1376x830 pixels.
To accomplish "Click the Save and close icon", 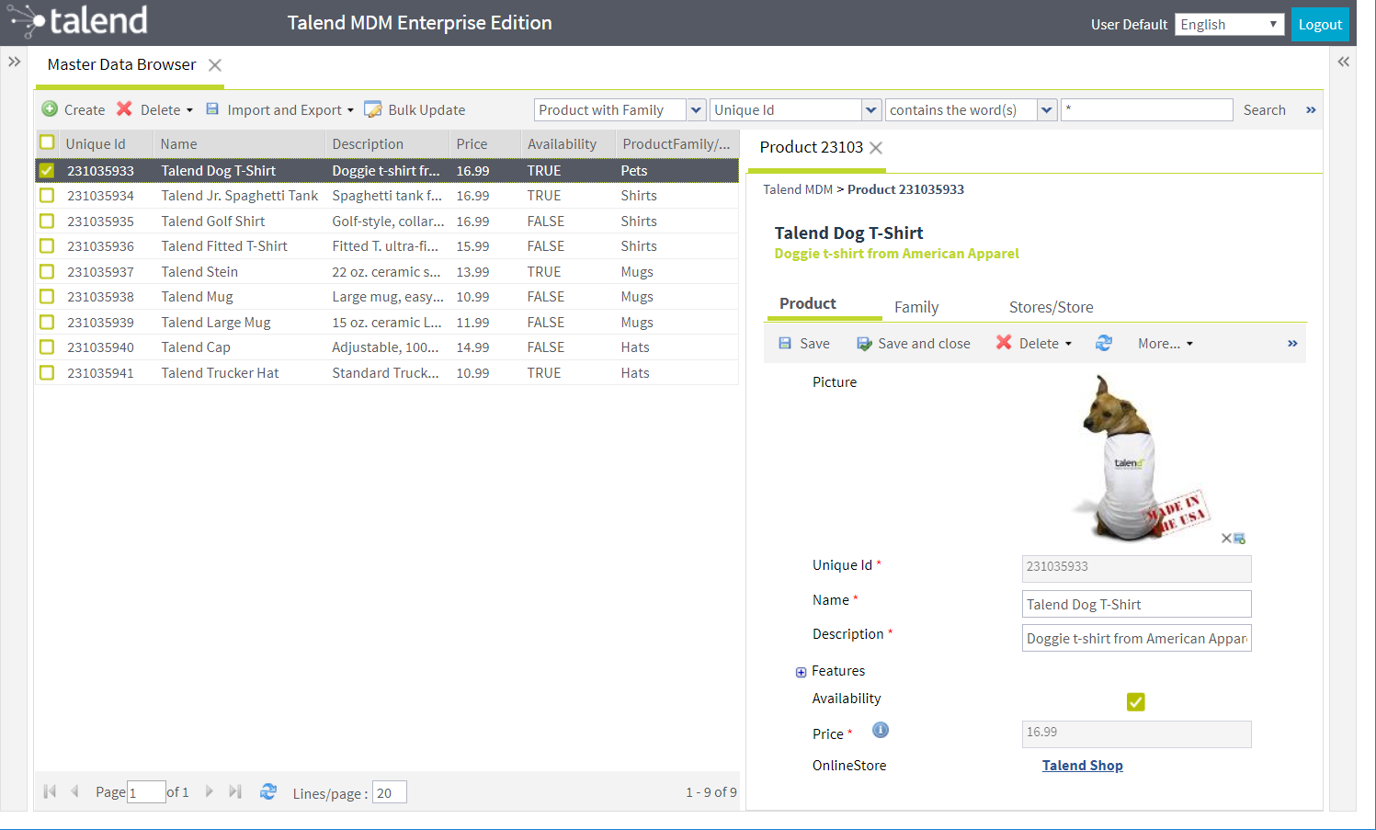I will pos(864,344).
